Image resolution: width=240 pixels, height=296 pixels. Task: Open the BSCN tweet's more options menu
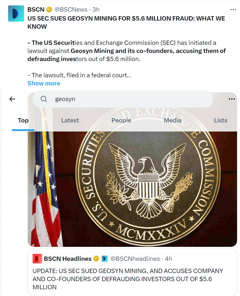pos(233,10)
